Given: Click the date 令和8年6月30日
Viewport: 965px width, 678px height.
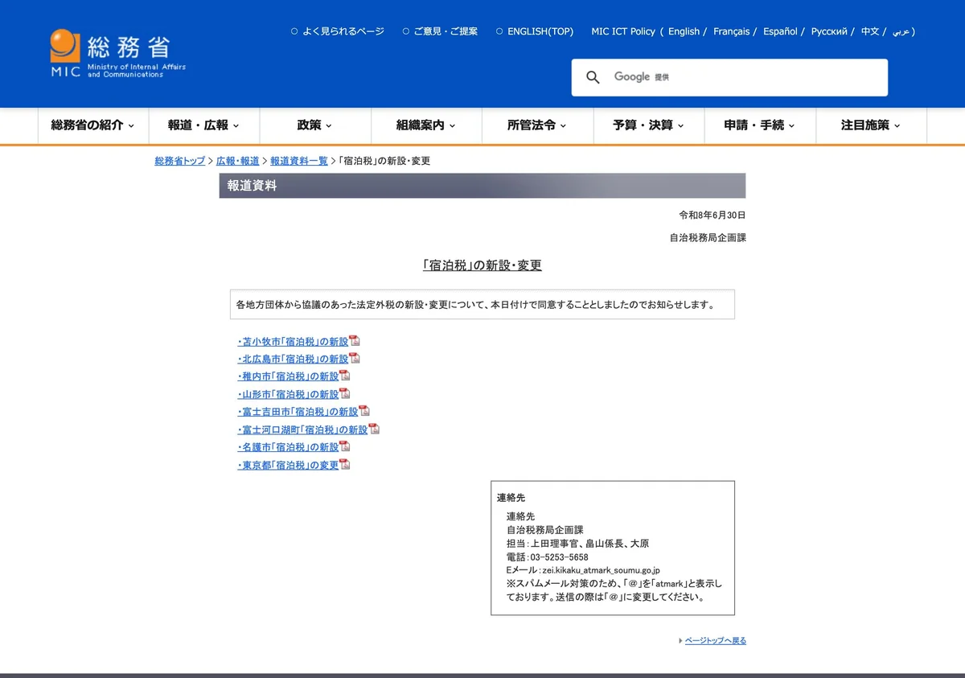Looking at the screenshot, I should point(712,216).
